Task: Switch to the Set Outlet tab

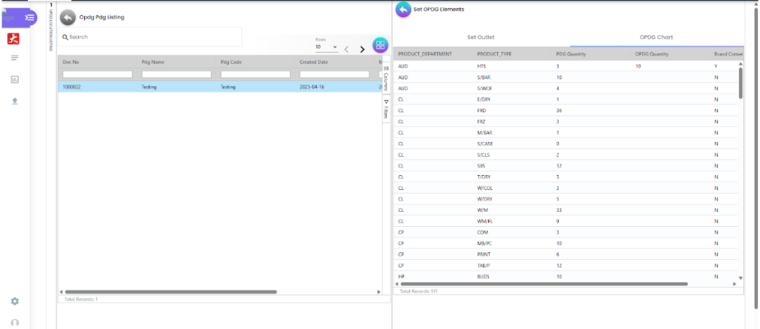Action: (481, 37)
